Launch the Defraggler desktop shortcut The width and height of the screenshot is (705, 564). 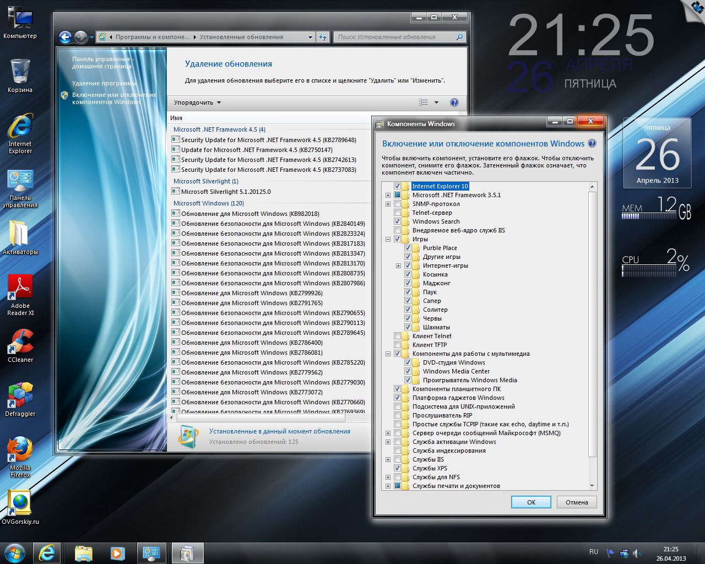point(20,399)
